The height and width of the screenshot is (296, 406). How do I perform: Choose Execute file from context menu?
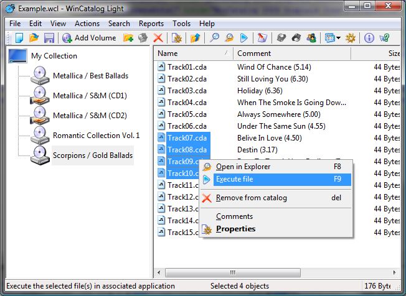click(234, 179)
